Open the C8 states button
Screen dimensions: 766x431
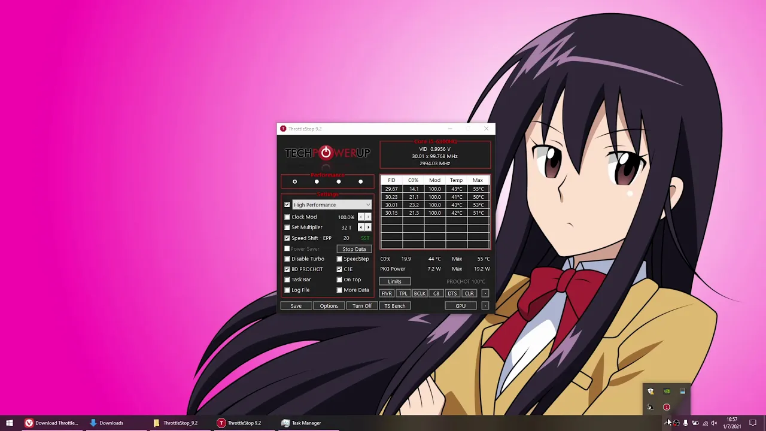coord(436,293)
